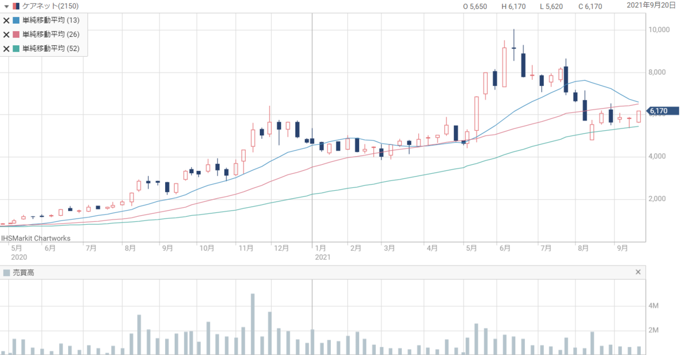Click the 単純移動平均 (13) label

pyautogui.click(x=51, y=20)
